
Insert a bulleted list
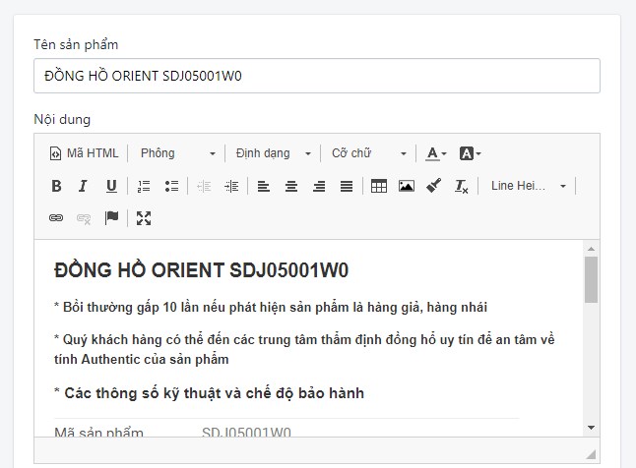pyautogui.click(x=171, y=186)
